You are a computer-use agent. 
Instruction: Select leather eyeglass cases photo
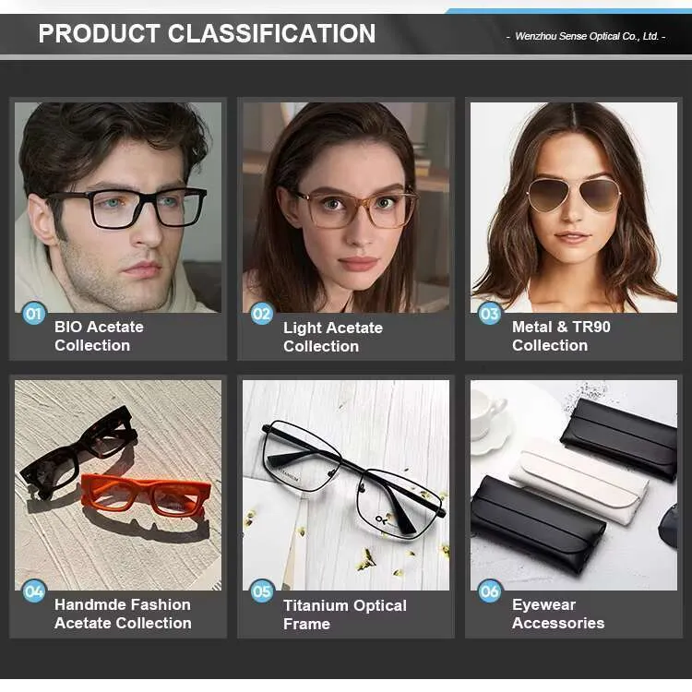pos(574,485)
